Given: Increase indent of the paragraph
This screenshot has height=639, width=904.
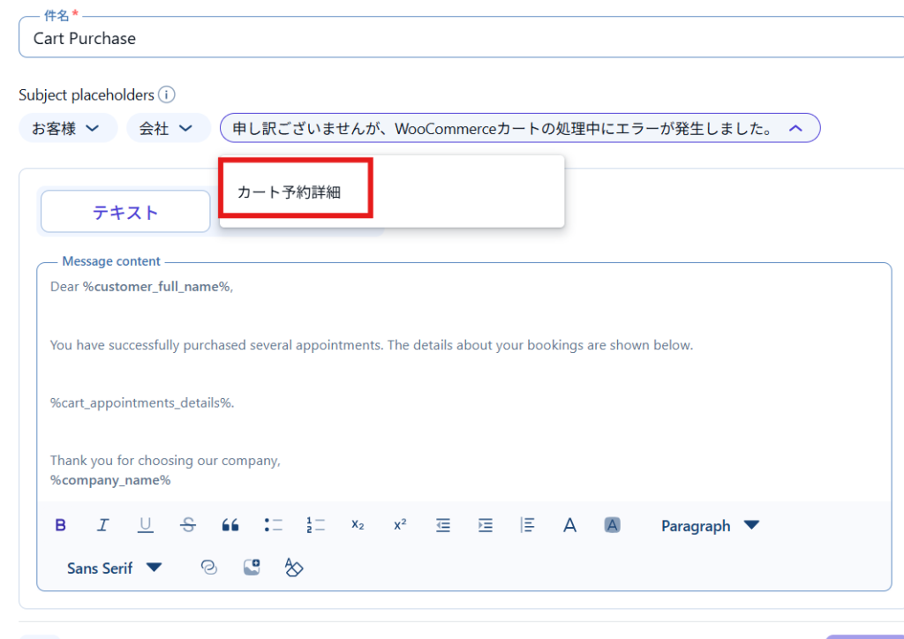Looking at the screenshot, I should click(485, 525).
